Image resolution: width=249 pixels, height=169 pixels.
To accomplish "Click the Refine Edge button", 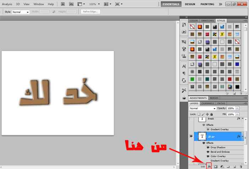I will pyautogui.click(x=91, y=12).
